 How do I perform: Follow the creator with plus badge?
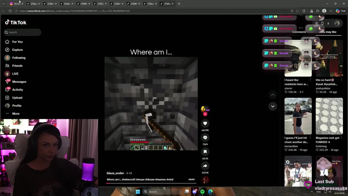point(205,114)
